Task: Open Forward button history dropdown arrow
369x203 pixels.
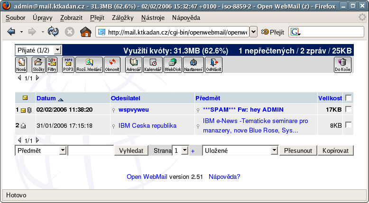Action: (x=43, y=32)
